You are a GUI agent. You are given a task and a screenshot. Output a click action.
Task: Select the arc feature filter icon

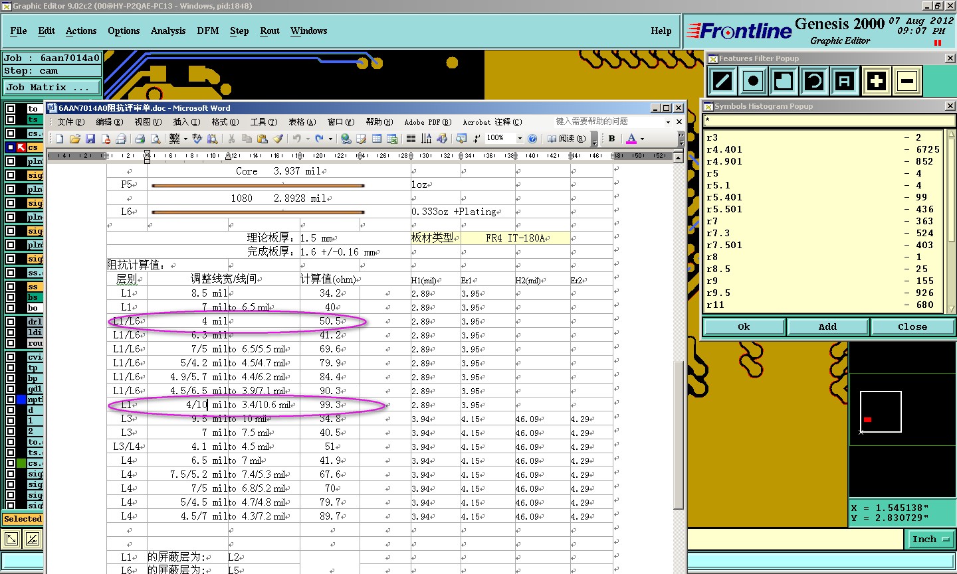pos(814,82)
